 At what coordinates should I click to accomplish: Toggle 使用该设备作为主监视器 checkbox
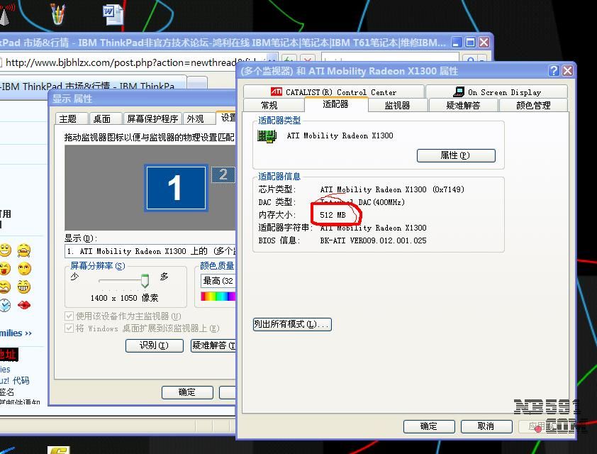pos(69,316)
